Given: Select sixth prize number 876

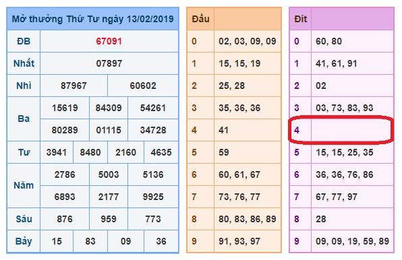Looking at the screenshot, I should [x=65, y=220].
